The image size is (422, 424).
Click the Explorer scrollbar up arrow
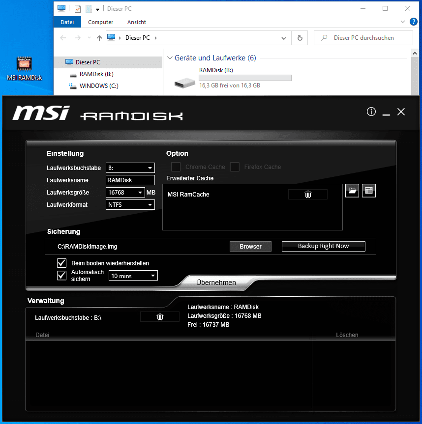(415, 53)
